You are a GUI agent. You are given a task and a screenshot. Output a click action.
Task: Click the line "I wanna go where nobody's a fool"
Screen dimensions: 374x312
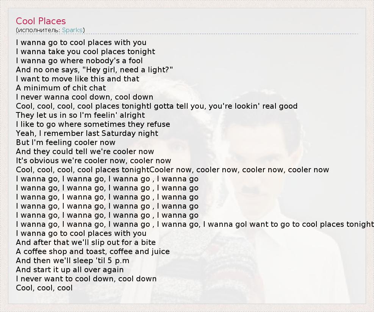[x=79, y=61]
